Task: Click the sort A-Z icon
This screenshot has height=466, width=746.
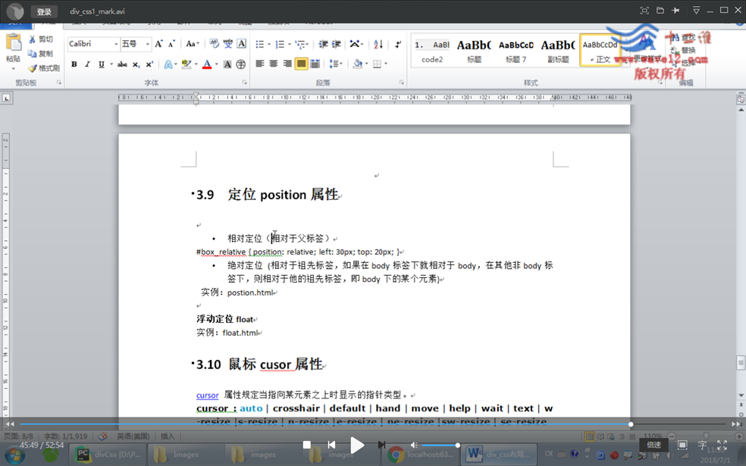Action: (378, 44)
